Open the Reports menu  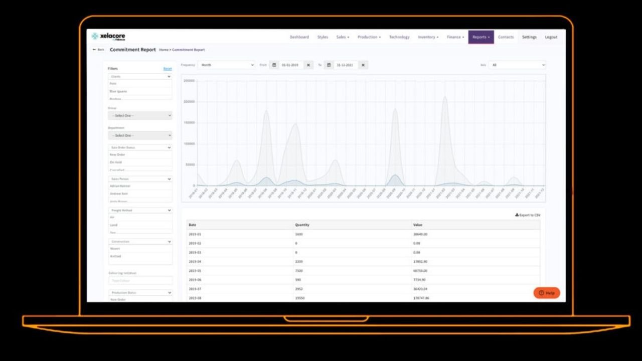point(480,37)
